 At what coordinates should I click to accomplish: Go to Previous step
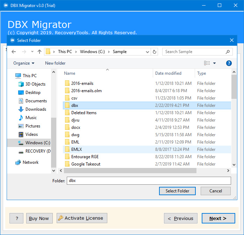(181, 218)
